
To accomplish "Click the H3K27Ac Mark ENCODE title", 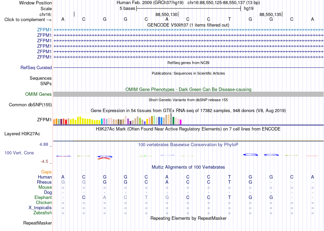I will [x=188, y=129].
